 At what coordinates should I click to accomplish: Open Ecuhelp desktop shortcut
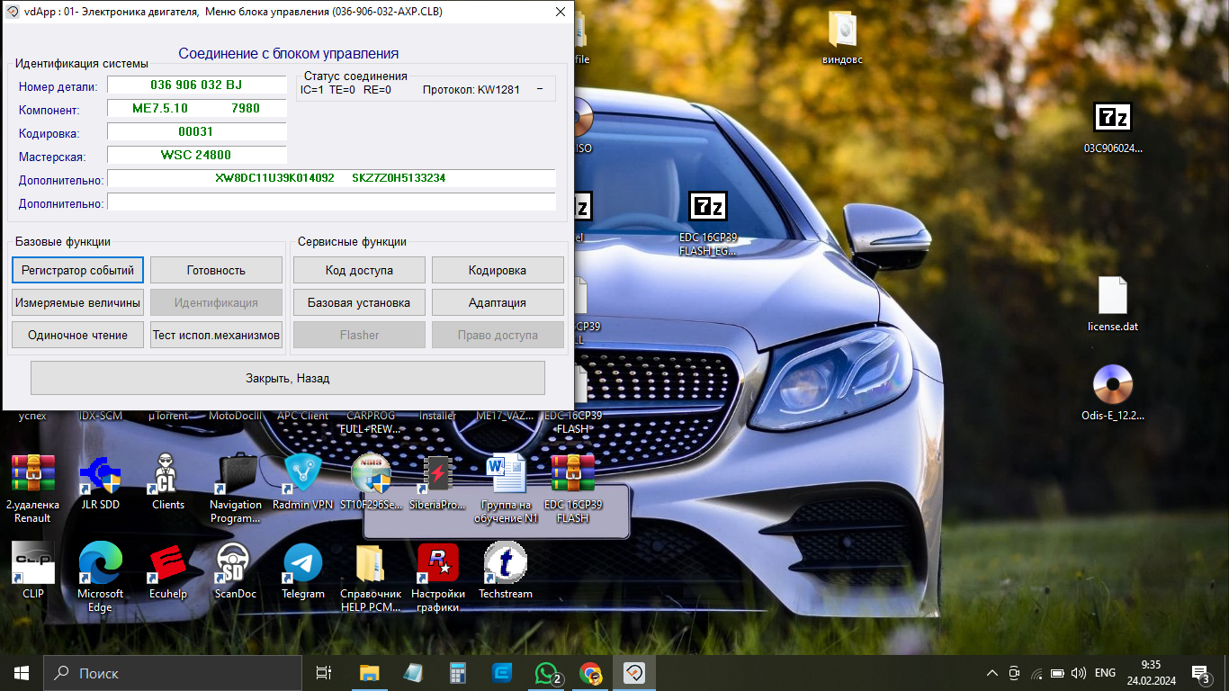167,564
